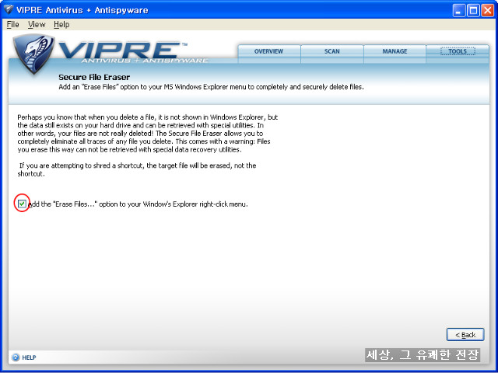Viewport: 498px width, 373px height.
Task: Switch to the MANAGE tab
Action: (x=395, y=51)
